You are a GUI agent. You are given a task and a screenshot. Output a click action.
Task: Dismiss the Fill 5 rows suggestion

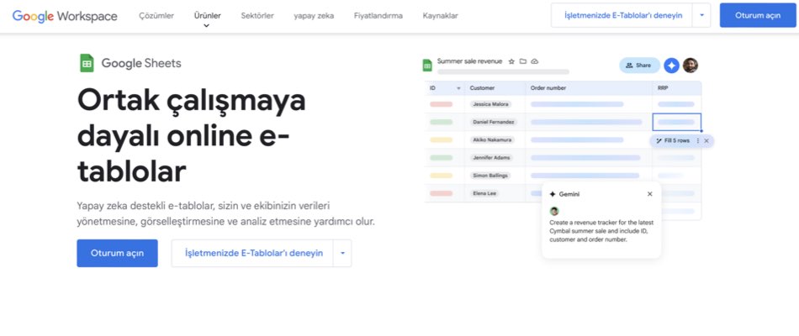706,140
